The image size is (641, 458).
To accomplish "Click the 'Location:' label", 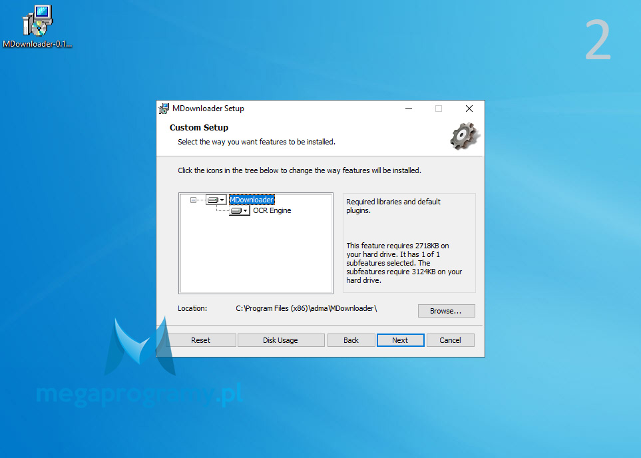I will [x=192, y=308].
